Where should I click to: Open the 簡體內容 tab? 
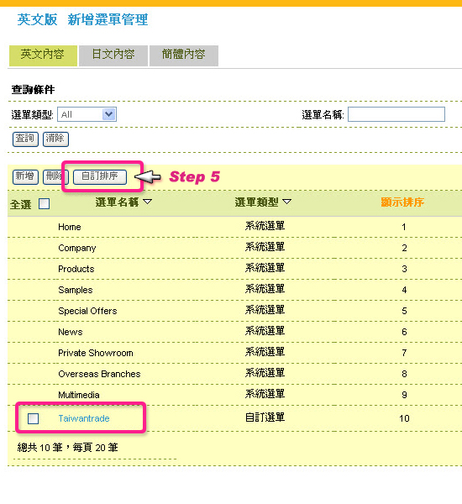pyautogui.click(x=184, y=55)
